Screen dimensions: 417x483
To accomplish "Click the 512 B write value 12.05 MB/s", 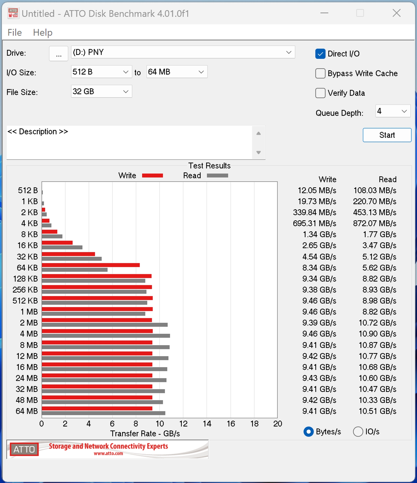I will (x=317, y=191).
